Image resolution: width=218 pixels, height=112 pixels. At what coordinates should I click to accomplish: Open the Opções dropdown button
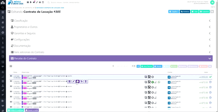[x=174, y=12]
